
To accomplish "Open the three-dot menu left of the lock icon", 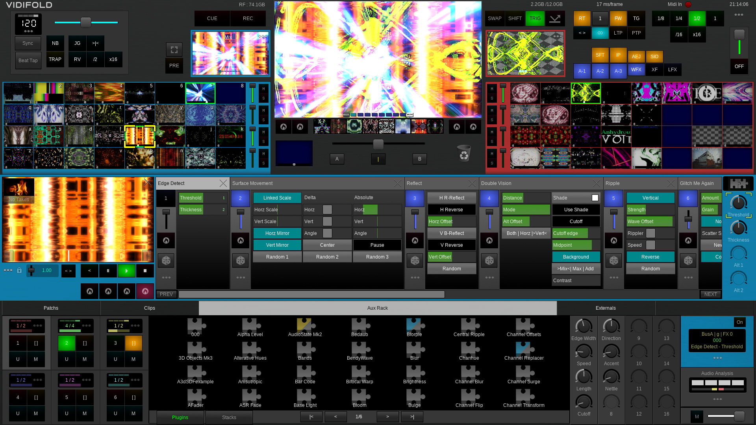I will (8, 270).
